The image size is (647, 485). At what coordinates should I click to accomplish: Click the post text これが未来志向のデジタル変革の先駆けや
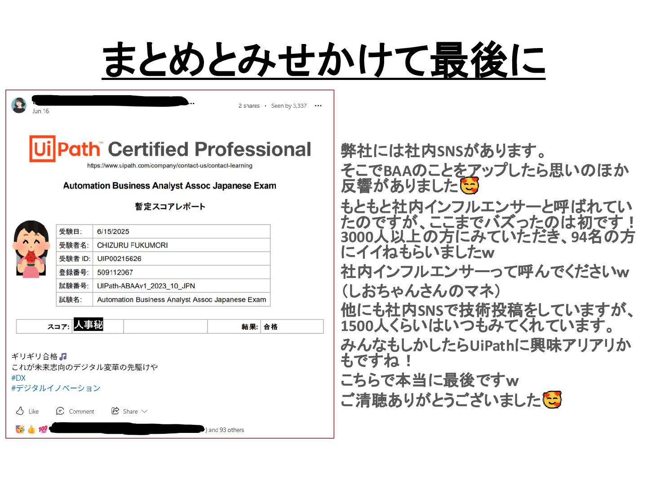(85, 367)
